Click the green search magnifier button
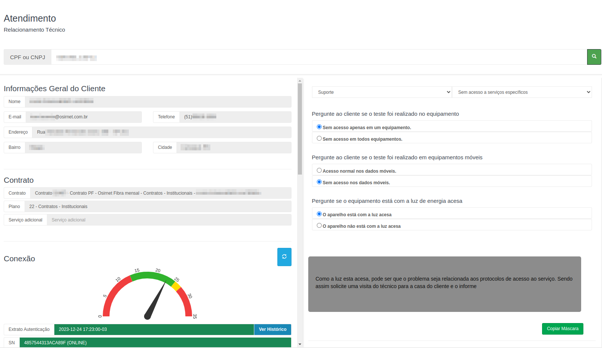Viewport: 602px width, 348px height. pyautogui.click(x=594, y=57)
